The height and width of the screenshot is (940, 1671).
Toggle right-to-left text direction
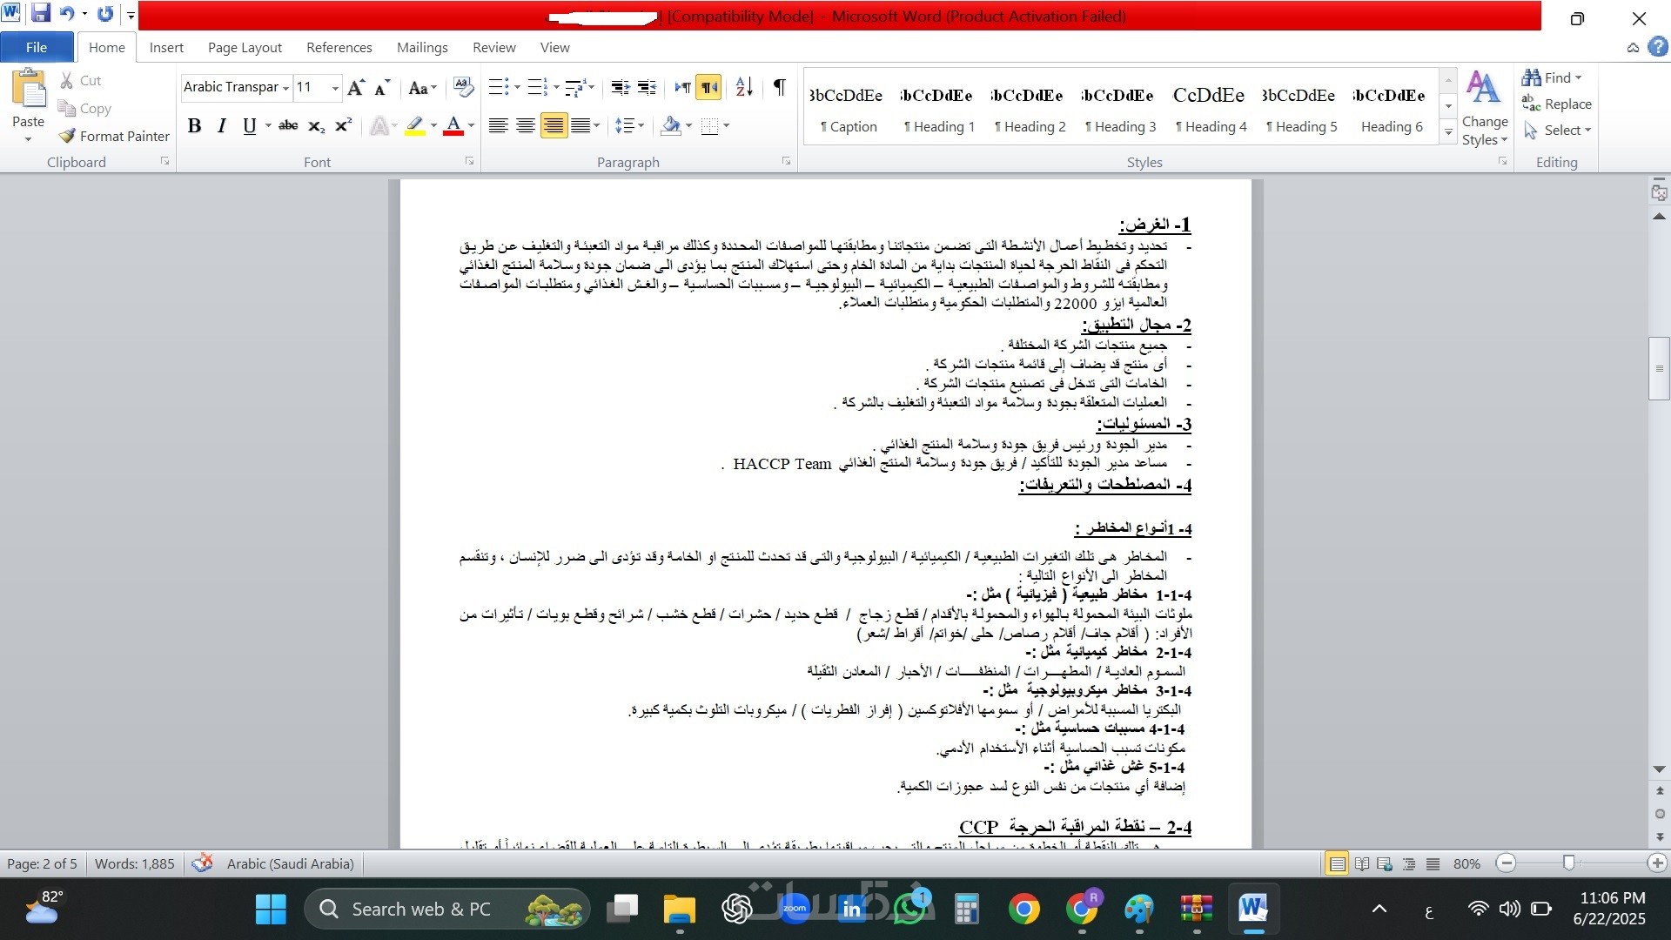coord(709,87)
